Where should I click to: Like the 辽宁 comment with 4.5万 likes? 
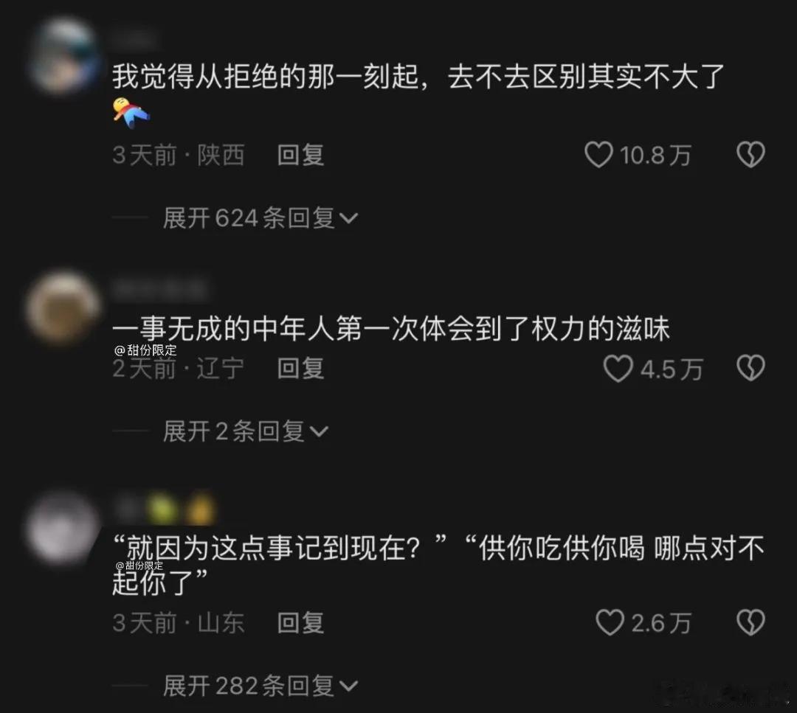(x=618, y=368)
